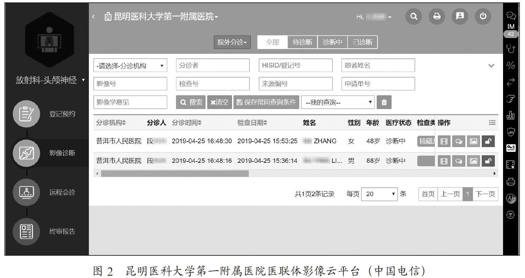
Task: Click the swap arrows icon in right sidebar
Action: click(511, 82)
